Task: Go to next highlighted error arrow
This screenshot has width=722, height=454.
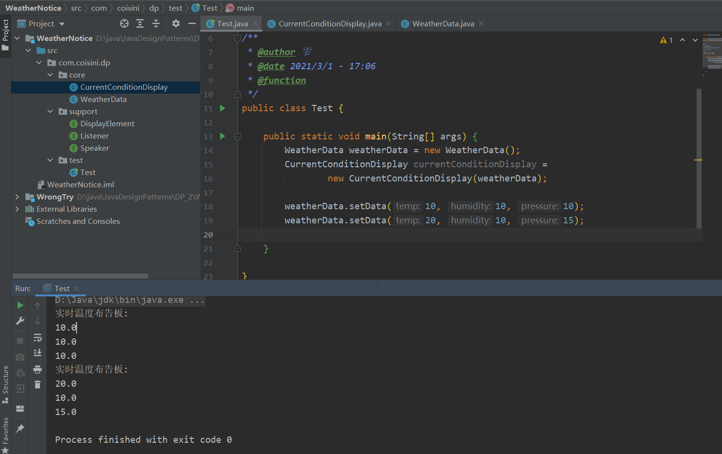Action: [x=695, y=40]
